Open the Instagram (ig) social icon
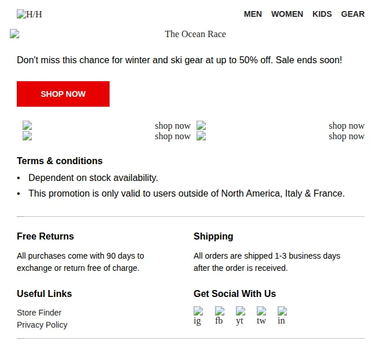Viewport: 371px width, 348px height. coord(198,316)
